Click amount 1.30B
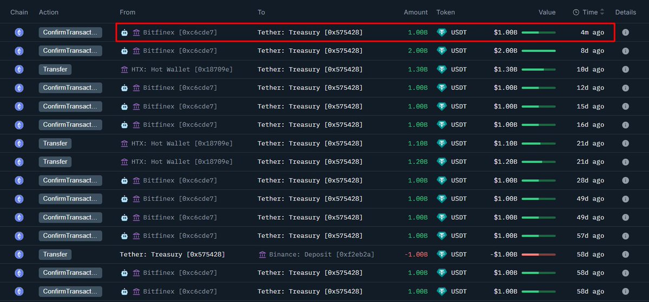The image size is (649, 302). pyautogui.click(x=418, y=69)
